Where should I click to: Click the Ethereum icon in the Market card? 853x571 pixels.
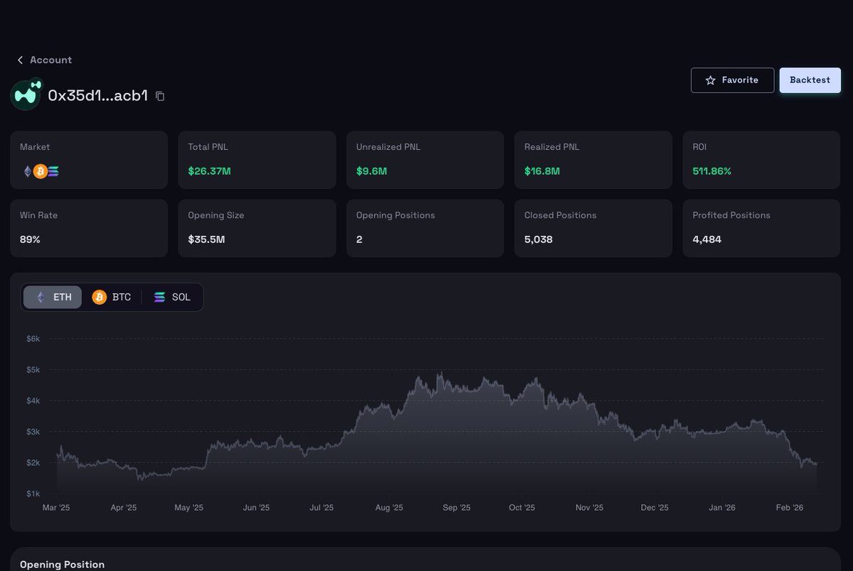[26, 171]
